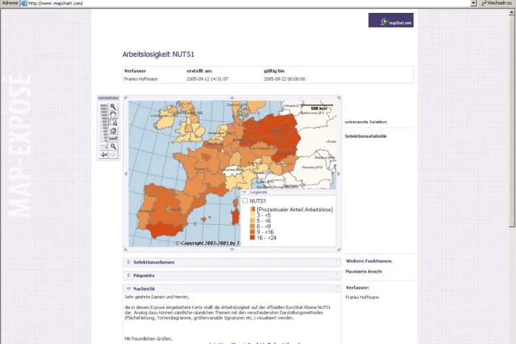Click the page scrollbar up arrow
The height and width of the screenshot is (344, 516).
512,12
